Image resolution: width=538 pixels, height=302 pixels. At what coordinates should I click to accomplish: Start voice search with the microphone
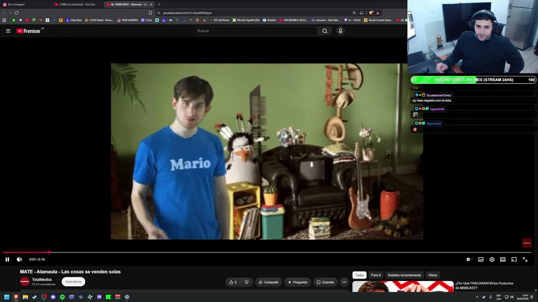[340, 31]
